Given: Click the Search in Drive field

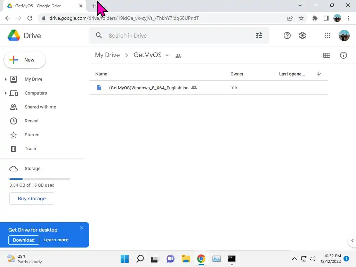Looking at the screenshot, I should click(x=179, y=35).
